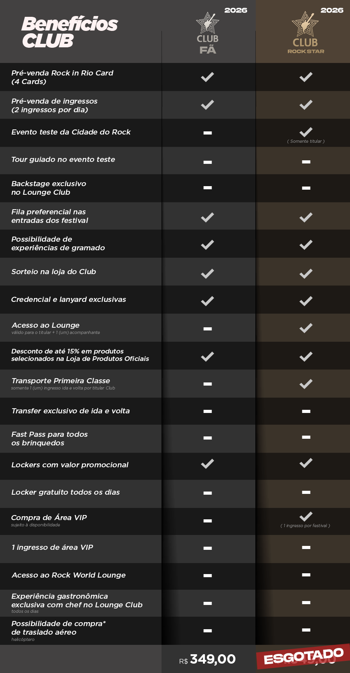This screenshot has height=673, width=350.
Task: Click Rock Star checkmark for Fila preferencial row
Action: click(x=306, y=217)
